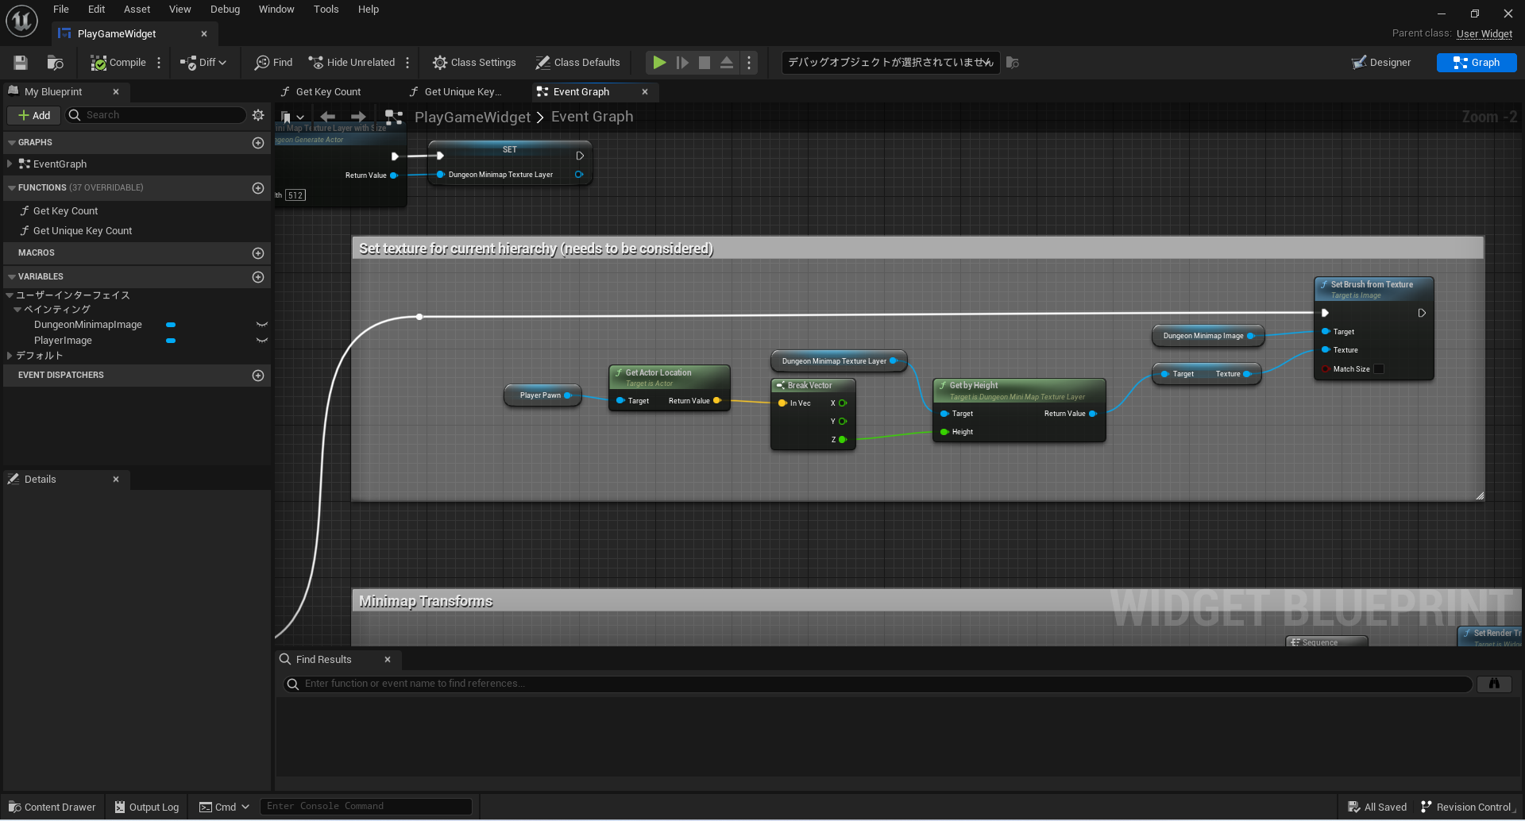Expand the EventGraph tree item
This screenshot has height=821, width=1525.
pos(10,164)
